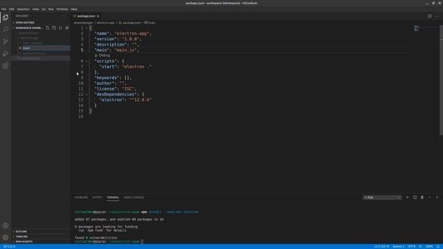Open notifications bell in status bar
The height and width of the screenshot is (249, 443).
(438, 246)
